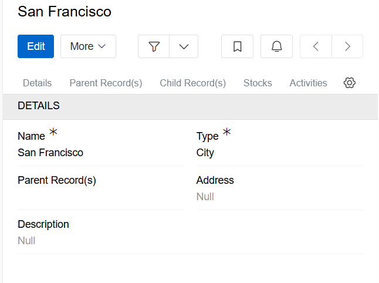
Task: Click the Null value under Address
Action: [x=205, y=197]
